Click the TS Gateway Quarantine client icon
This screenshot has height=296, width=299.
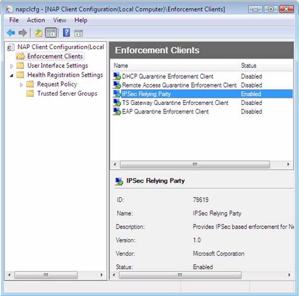[x=117, y=103]
